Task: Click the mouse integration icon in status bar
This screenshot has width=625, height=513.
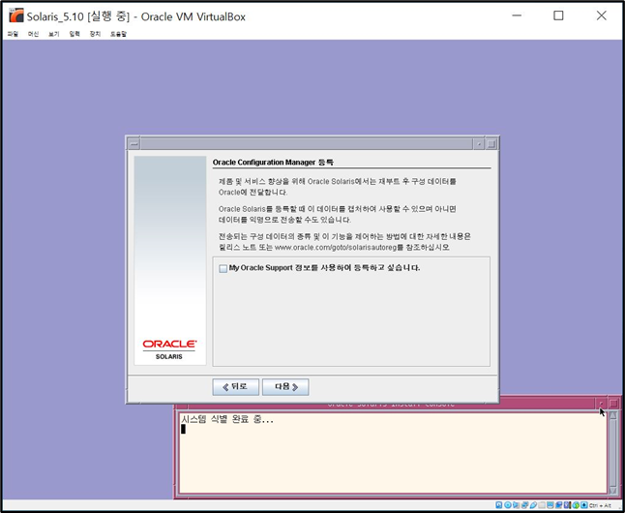Action: click(576, 505)
